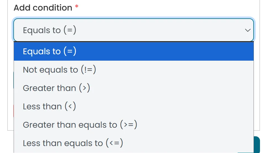The height and width of the screenshot is (153, 265).
Task: Click green button edge left of list
Action: coord(13,79)
